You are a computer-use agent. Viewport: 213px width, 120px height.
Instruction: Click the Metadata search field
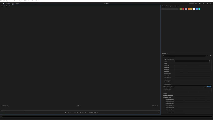coord(184,56)
